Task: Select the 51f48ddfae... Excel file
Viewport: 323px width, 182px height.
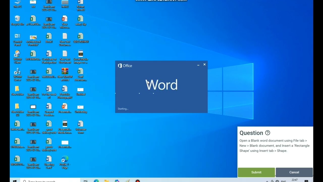Action: click(x=17, y=143)
